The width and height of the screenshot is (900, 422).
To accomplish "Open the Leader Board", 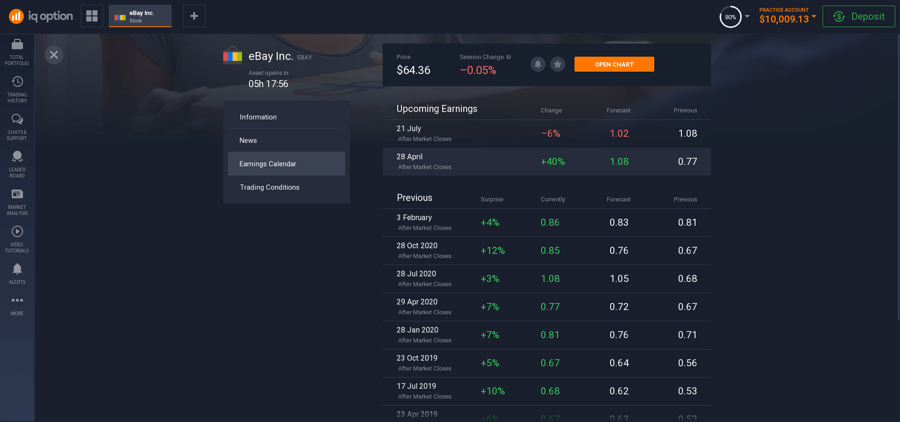I will point(17,164).
